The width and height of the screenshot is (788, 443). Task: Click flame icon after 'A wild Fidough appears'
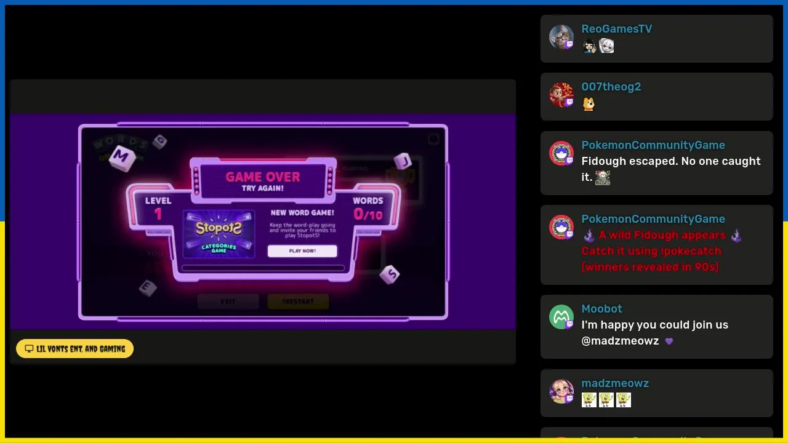click(x=736, y=235)
